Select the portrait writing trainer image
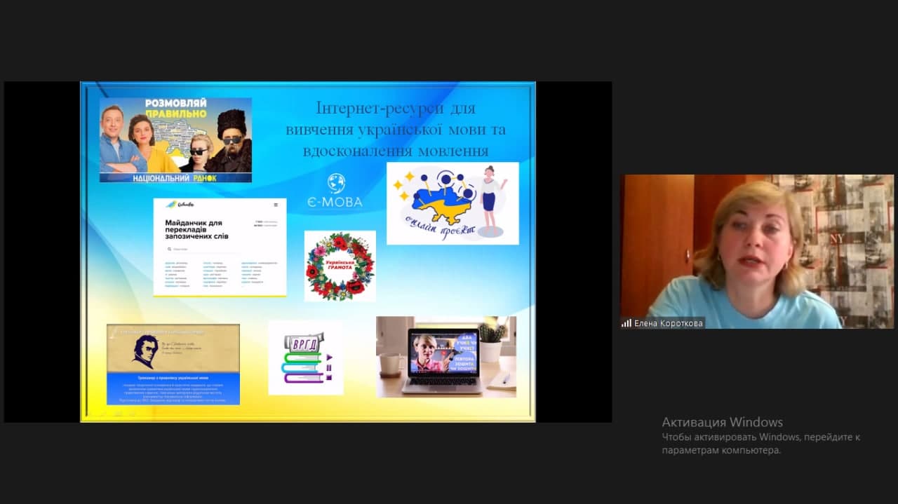Viewport: 898px width, 504px height. [x=173, y=364]
